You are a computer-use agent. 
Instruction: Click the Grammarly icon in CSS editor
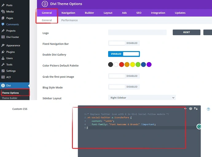coord(199,127)
